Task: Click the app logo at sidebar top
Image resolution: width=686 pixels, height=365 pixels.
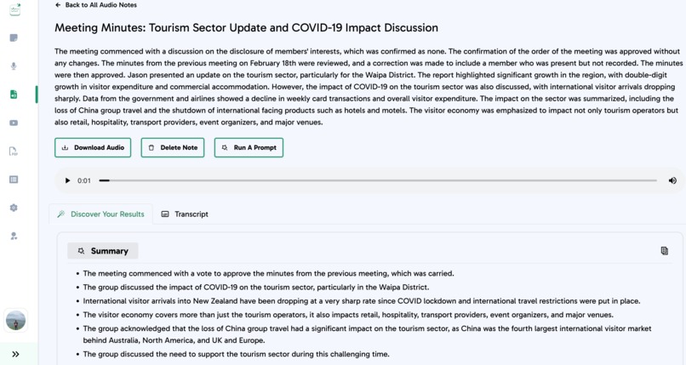Action: click(x=14, y=9)
